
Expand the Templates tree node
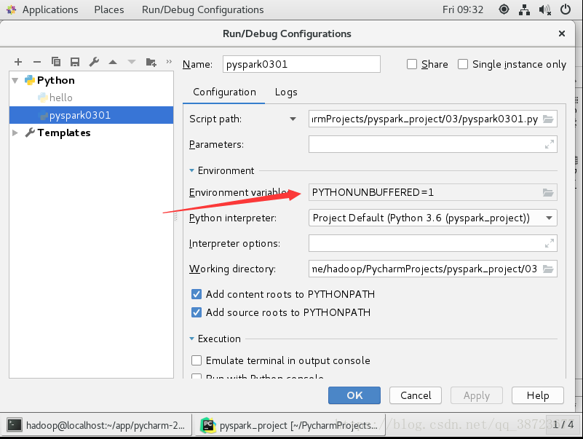(x=15, y=133)
